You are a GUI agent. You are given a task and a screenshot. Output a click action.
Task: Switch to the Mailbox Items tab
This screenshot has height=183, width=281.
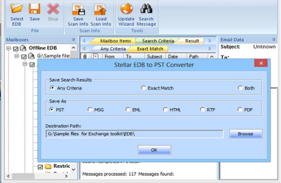pyautogui.click(x=115, y=41)
